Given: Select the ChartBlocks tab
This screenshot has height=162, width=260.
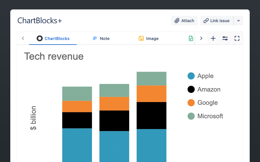Looking at the screenshot, I should pos(53,39).
